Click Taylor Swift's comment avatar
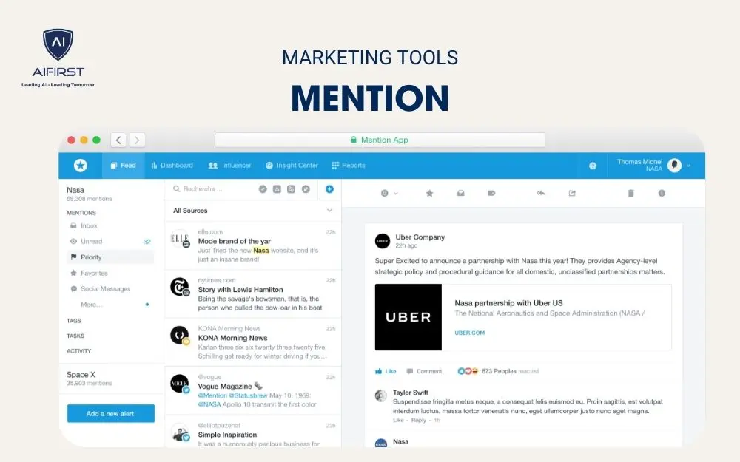Viewport: 740px width, 462px height. [x=381, y=396]
